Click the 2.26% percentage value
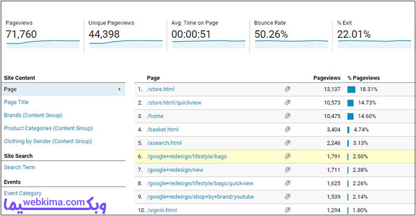Screen dimensions: 416x216 click(360, 183)
